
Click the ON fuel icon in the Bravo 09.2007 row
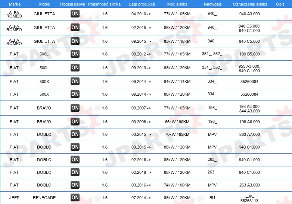(75, 108)
